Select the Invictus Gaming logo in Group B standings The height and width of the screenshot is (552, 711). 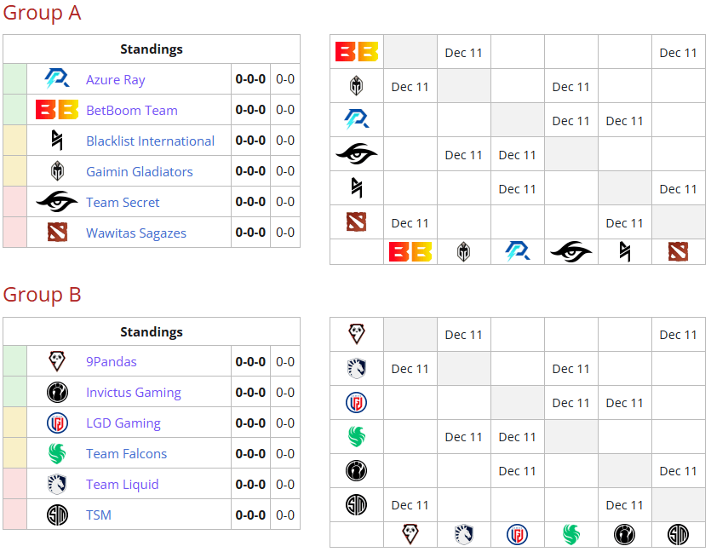(56, 392)
